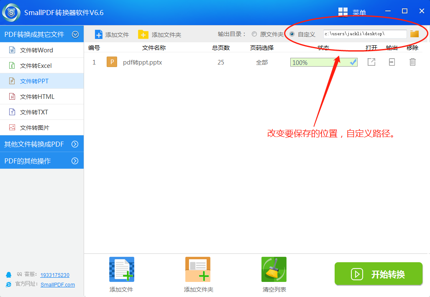Click the large 添加文件 bottom icon

coord(122,269)
